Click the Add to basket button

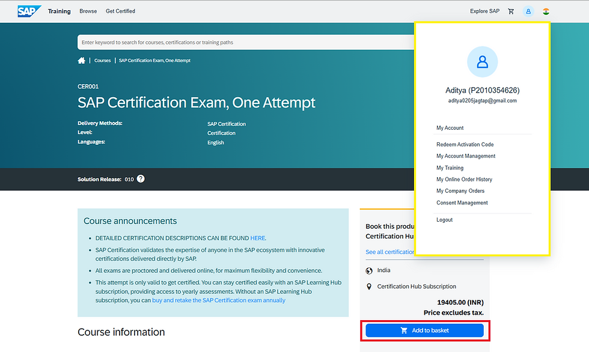(x=424, y=330)
